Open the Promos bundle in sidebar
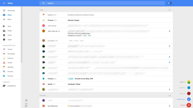Screen dimensions: 193x108 (10, 76)
